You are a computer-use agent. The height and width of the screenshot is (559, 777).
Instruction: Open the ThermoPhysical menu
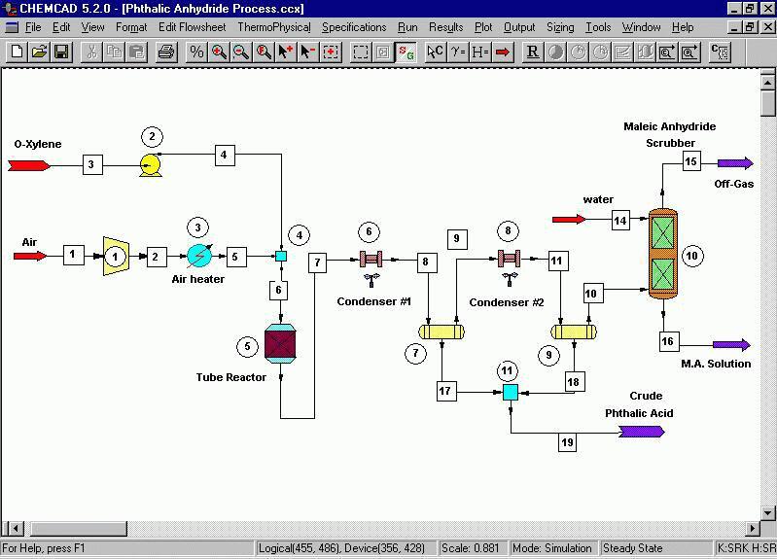click(x=274, y=27)
